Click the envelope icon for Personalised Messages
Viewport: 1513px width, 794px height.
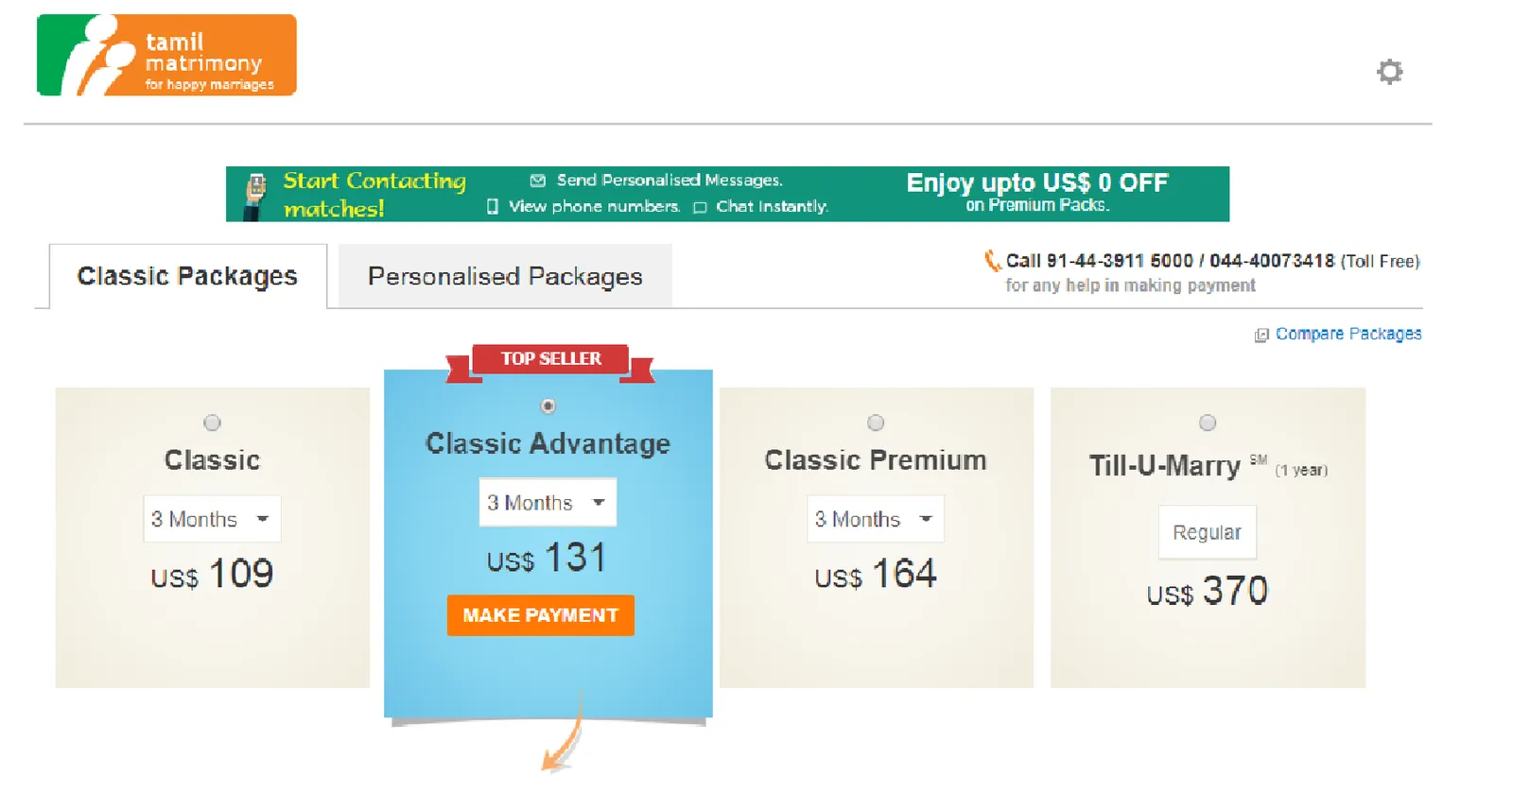tap(538, 180)
